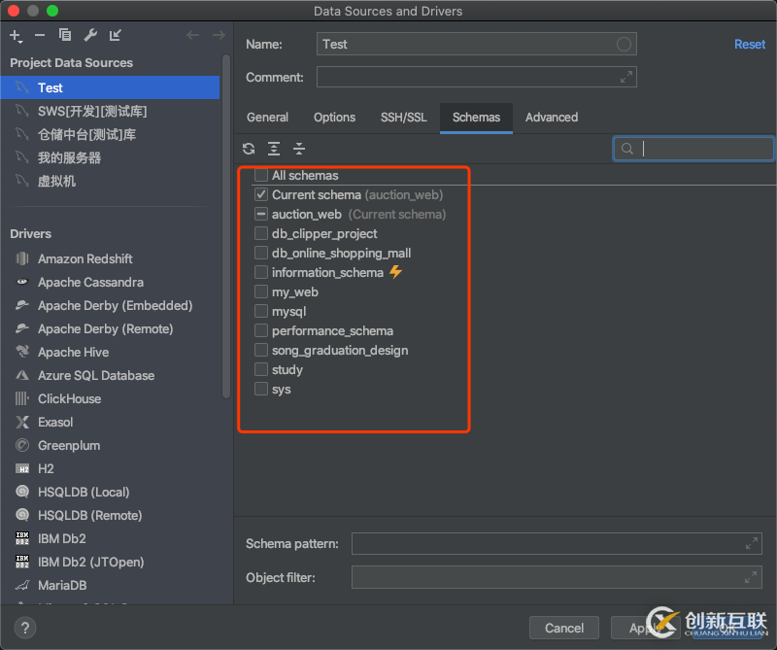This screenshot has height=650, width=777.
Task: Uncheck the Current schema checkbox
Action: pyautogui.click(x=261, y=194)
